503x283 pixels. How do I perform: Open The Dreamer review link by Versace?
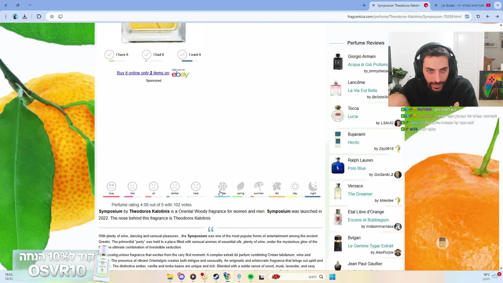point(360,194)
